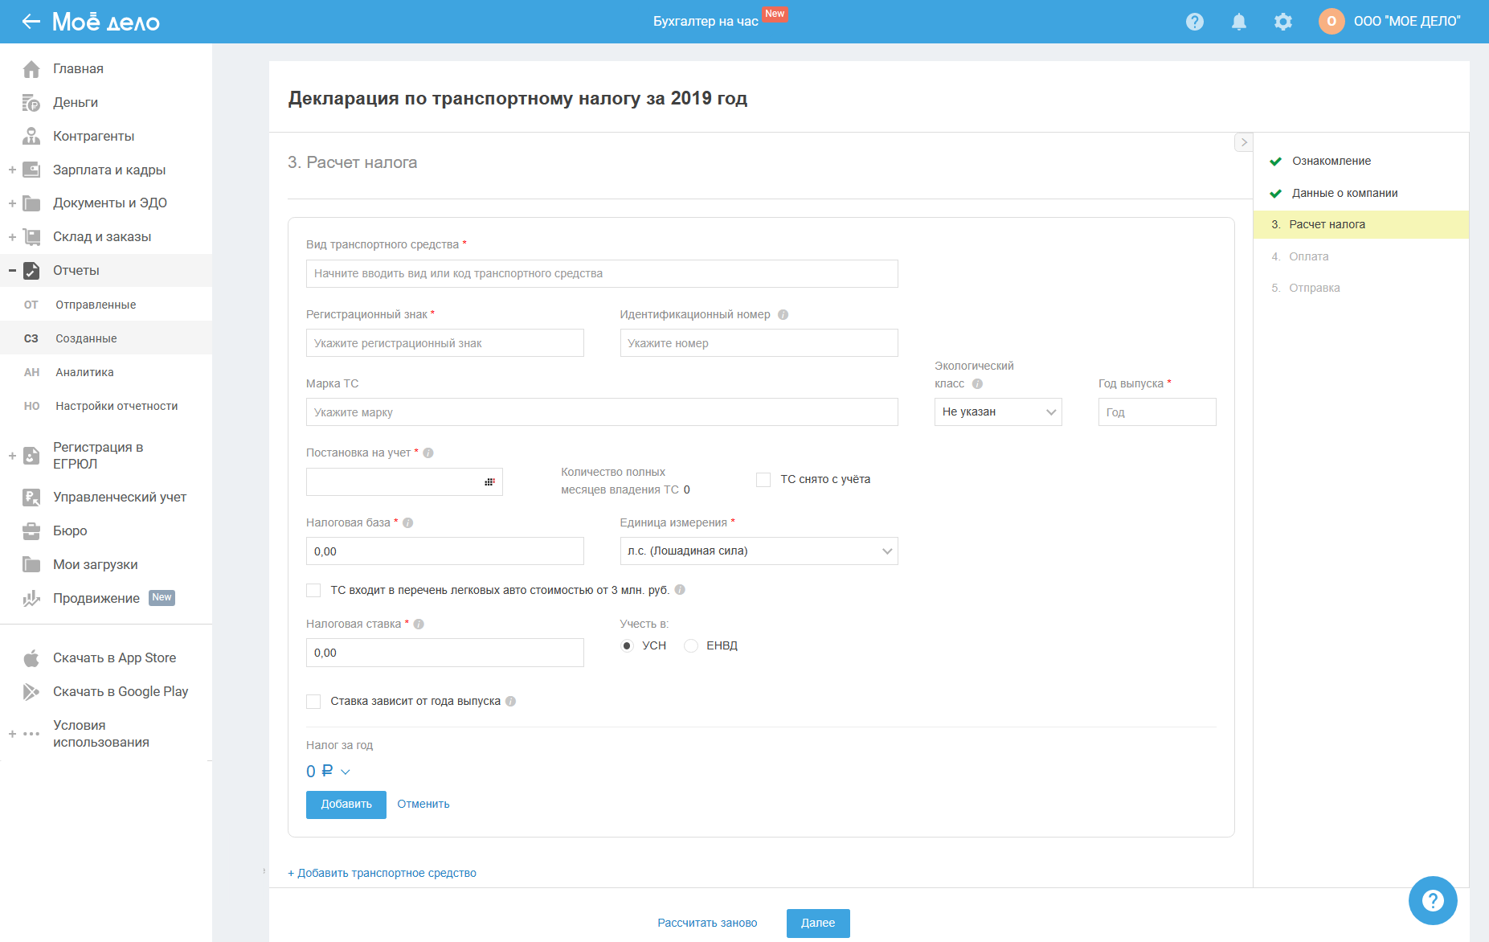Click the help question mark in header

click(1195, 22)
